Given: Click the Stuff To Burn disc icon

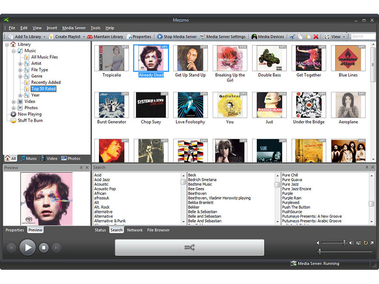Looking at the screenshot, I should pos(13,120).
